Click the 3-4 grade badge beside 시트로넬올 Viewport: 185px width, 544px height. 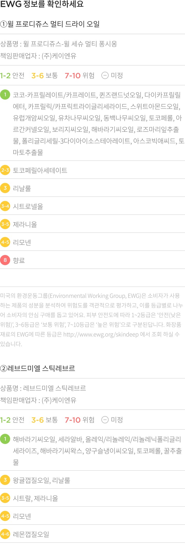(5, 206)
